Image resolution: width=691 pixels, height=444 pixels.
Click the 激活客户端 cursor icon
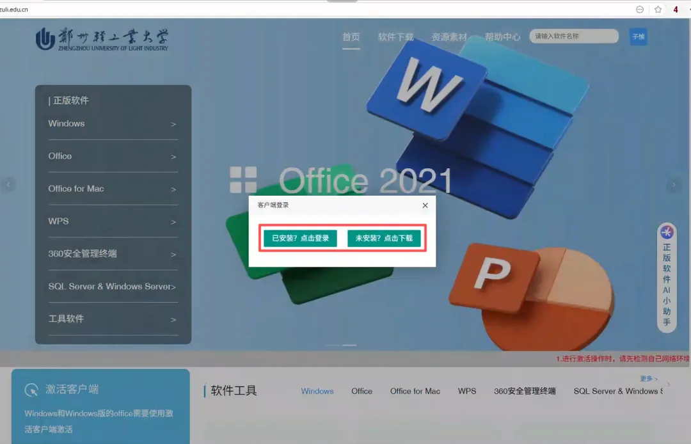pos(31,390)
